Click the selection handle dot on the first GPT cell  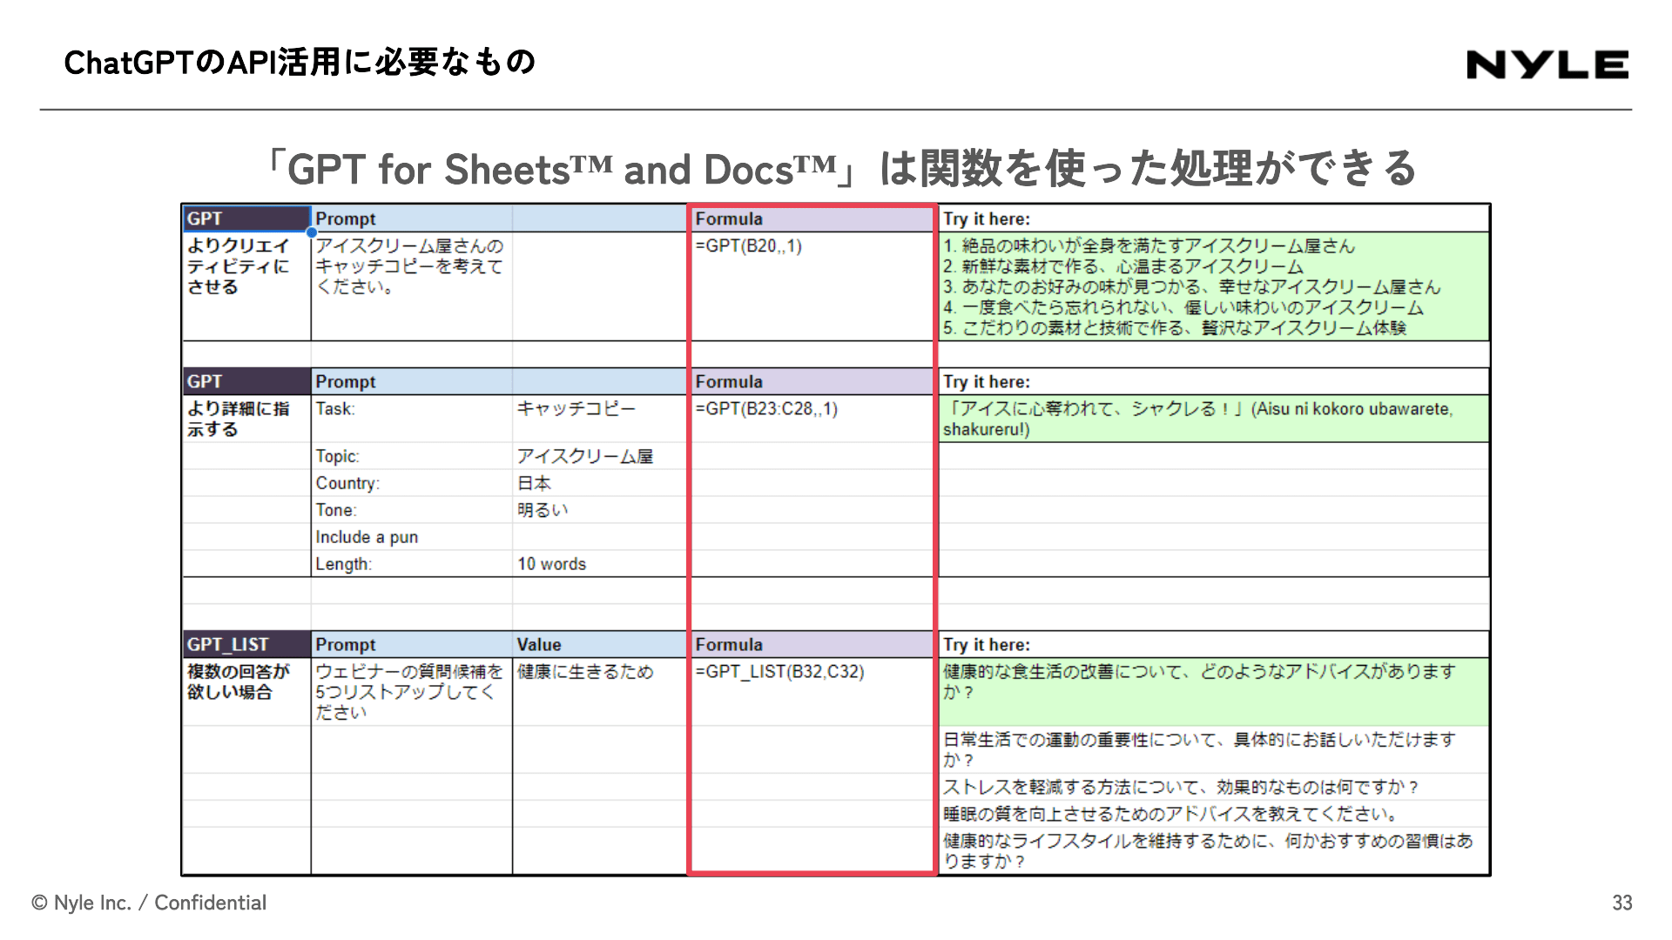311,232
